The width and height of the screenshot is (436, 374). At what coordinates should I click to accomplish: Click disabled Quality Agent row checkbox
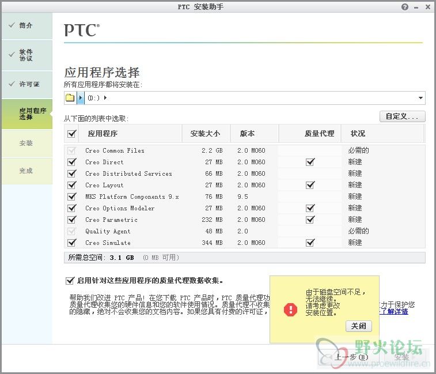(x=72, y=231)
